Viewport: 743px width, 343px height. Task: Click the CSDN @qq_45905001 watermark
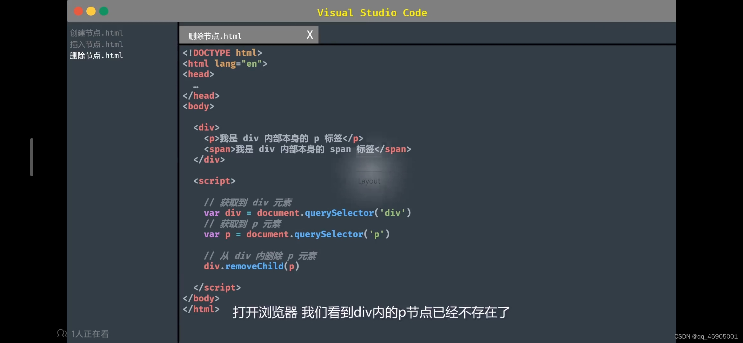click(706, 336)
